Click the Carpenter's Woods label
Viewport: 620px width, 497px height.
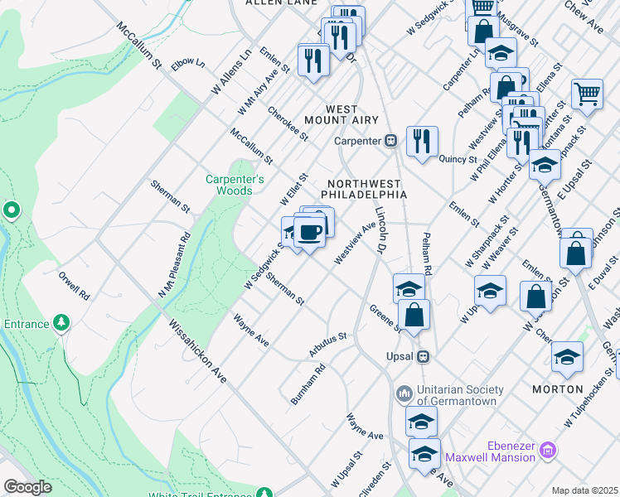[x=235, y=185]
